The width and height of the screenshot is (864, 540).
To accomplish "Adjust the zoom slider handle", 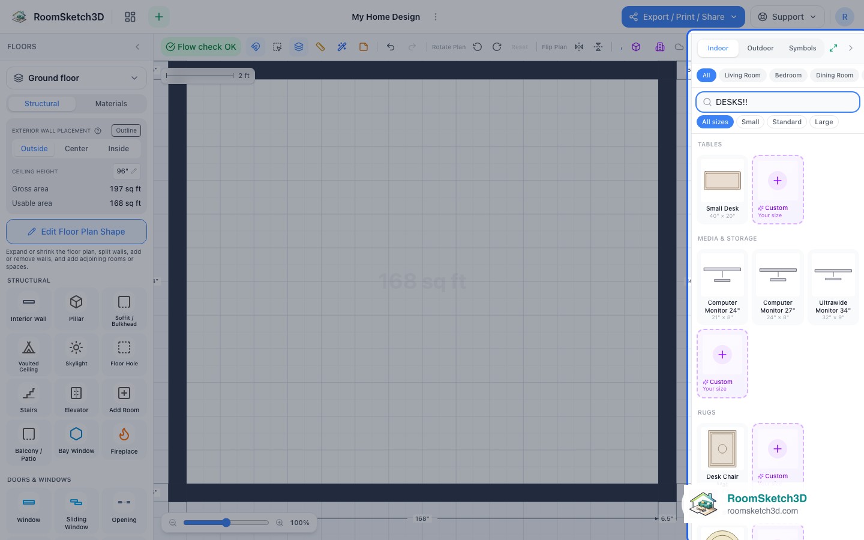I will pyautogui.click(x=226, y=523).
